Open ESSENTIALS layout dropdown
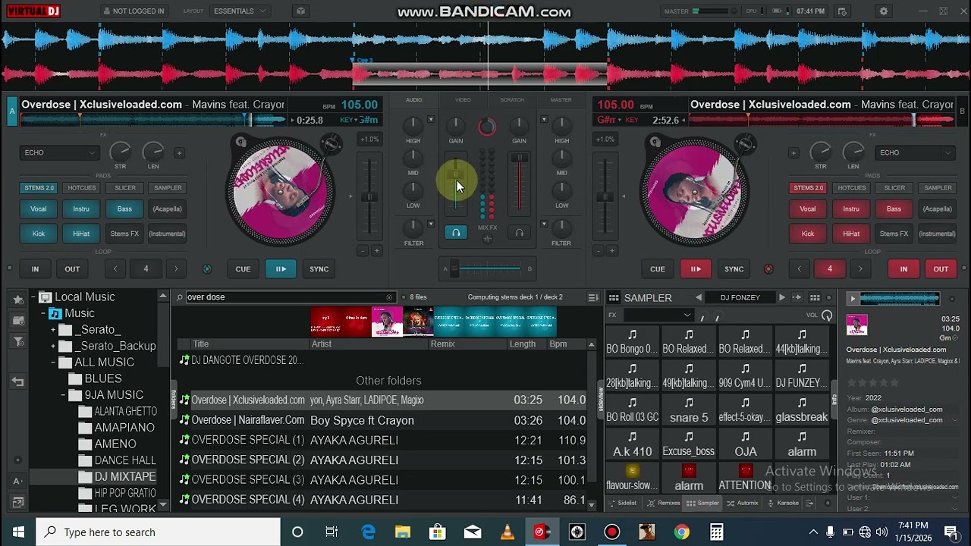 tap(240, 11)
